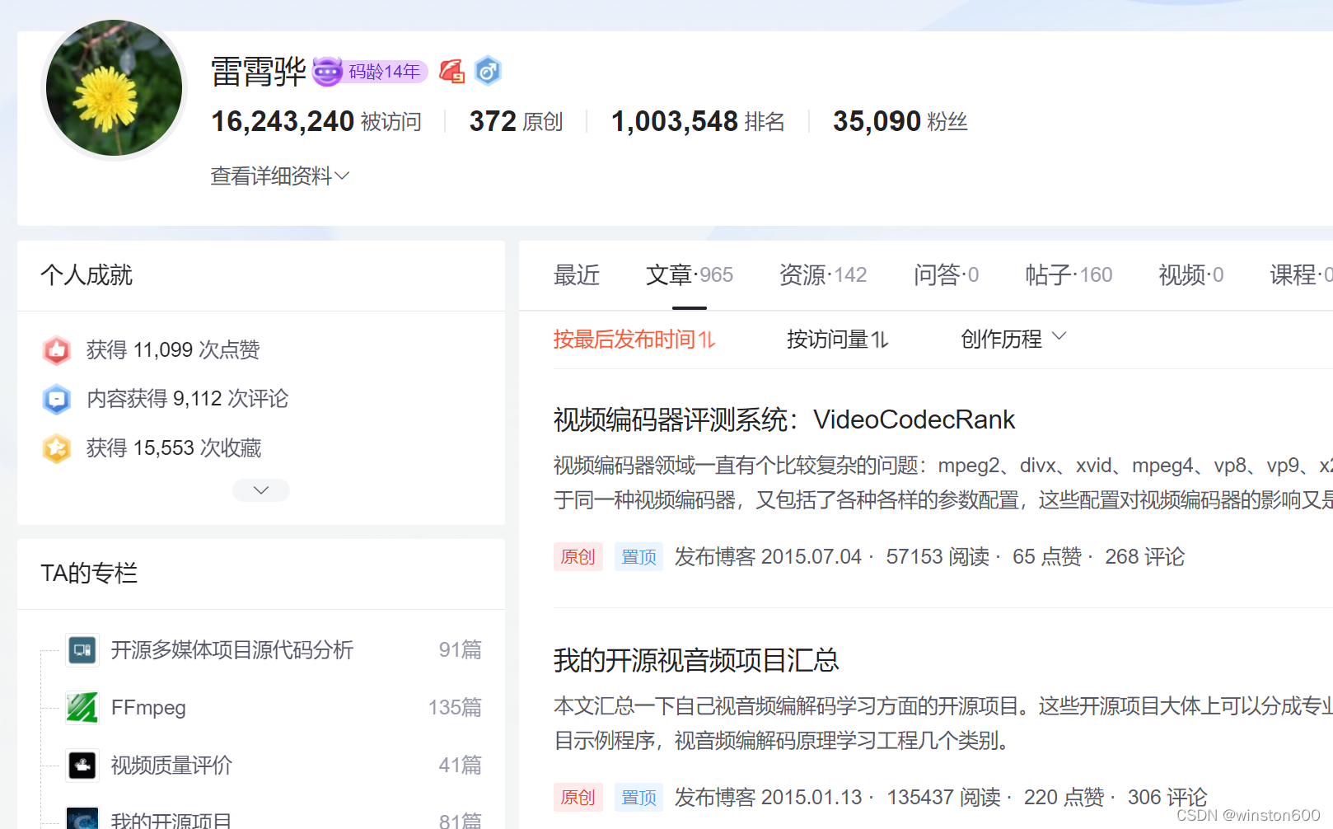Screen dimensions: 1333x829
Task: Open the 帖子·160 tab
Action: (x=1069, y=274)
